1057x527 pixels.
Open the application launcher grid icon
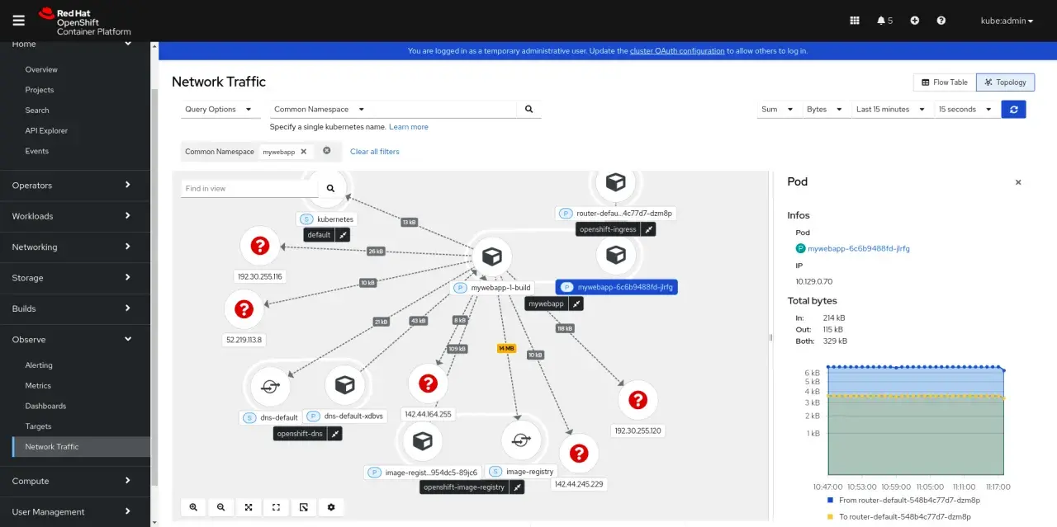point(855,21)
